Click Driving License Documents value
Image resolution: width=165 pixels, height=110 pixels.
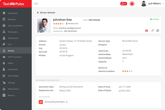[x=71, y=87]
